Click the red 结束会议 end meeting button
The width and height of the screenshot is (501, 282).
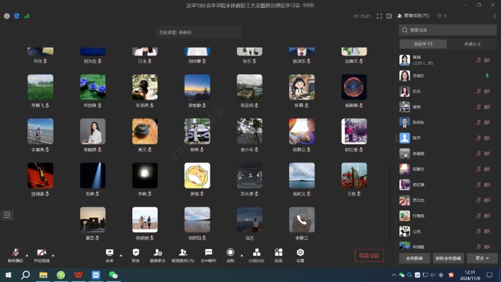point(369,255)
